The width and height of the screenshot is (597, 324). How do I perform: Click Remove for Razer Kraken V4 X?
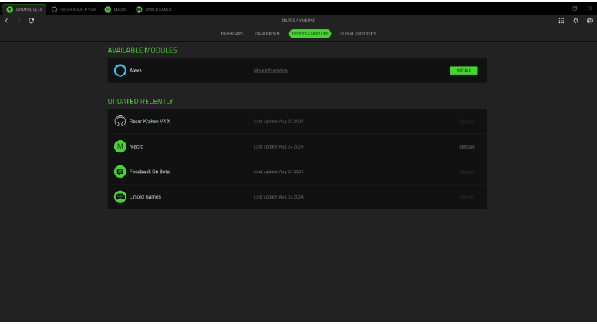(467, 122)
